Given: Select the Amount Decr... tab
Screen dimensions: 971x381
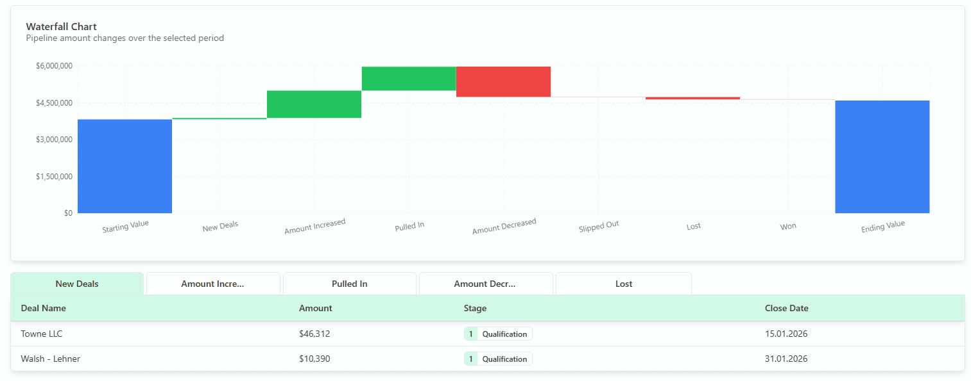Looking at the screenshot, I should (486, 284).
